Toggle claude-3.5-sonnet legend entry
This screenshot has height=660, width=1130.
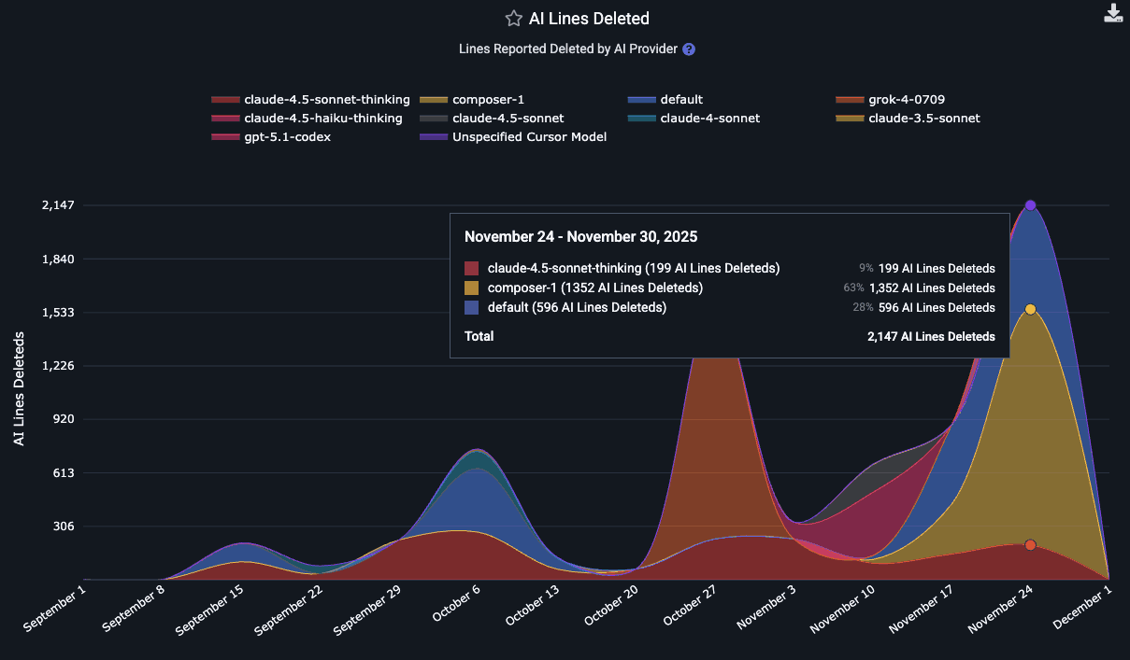(923, 119)
